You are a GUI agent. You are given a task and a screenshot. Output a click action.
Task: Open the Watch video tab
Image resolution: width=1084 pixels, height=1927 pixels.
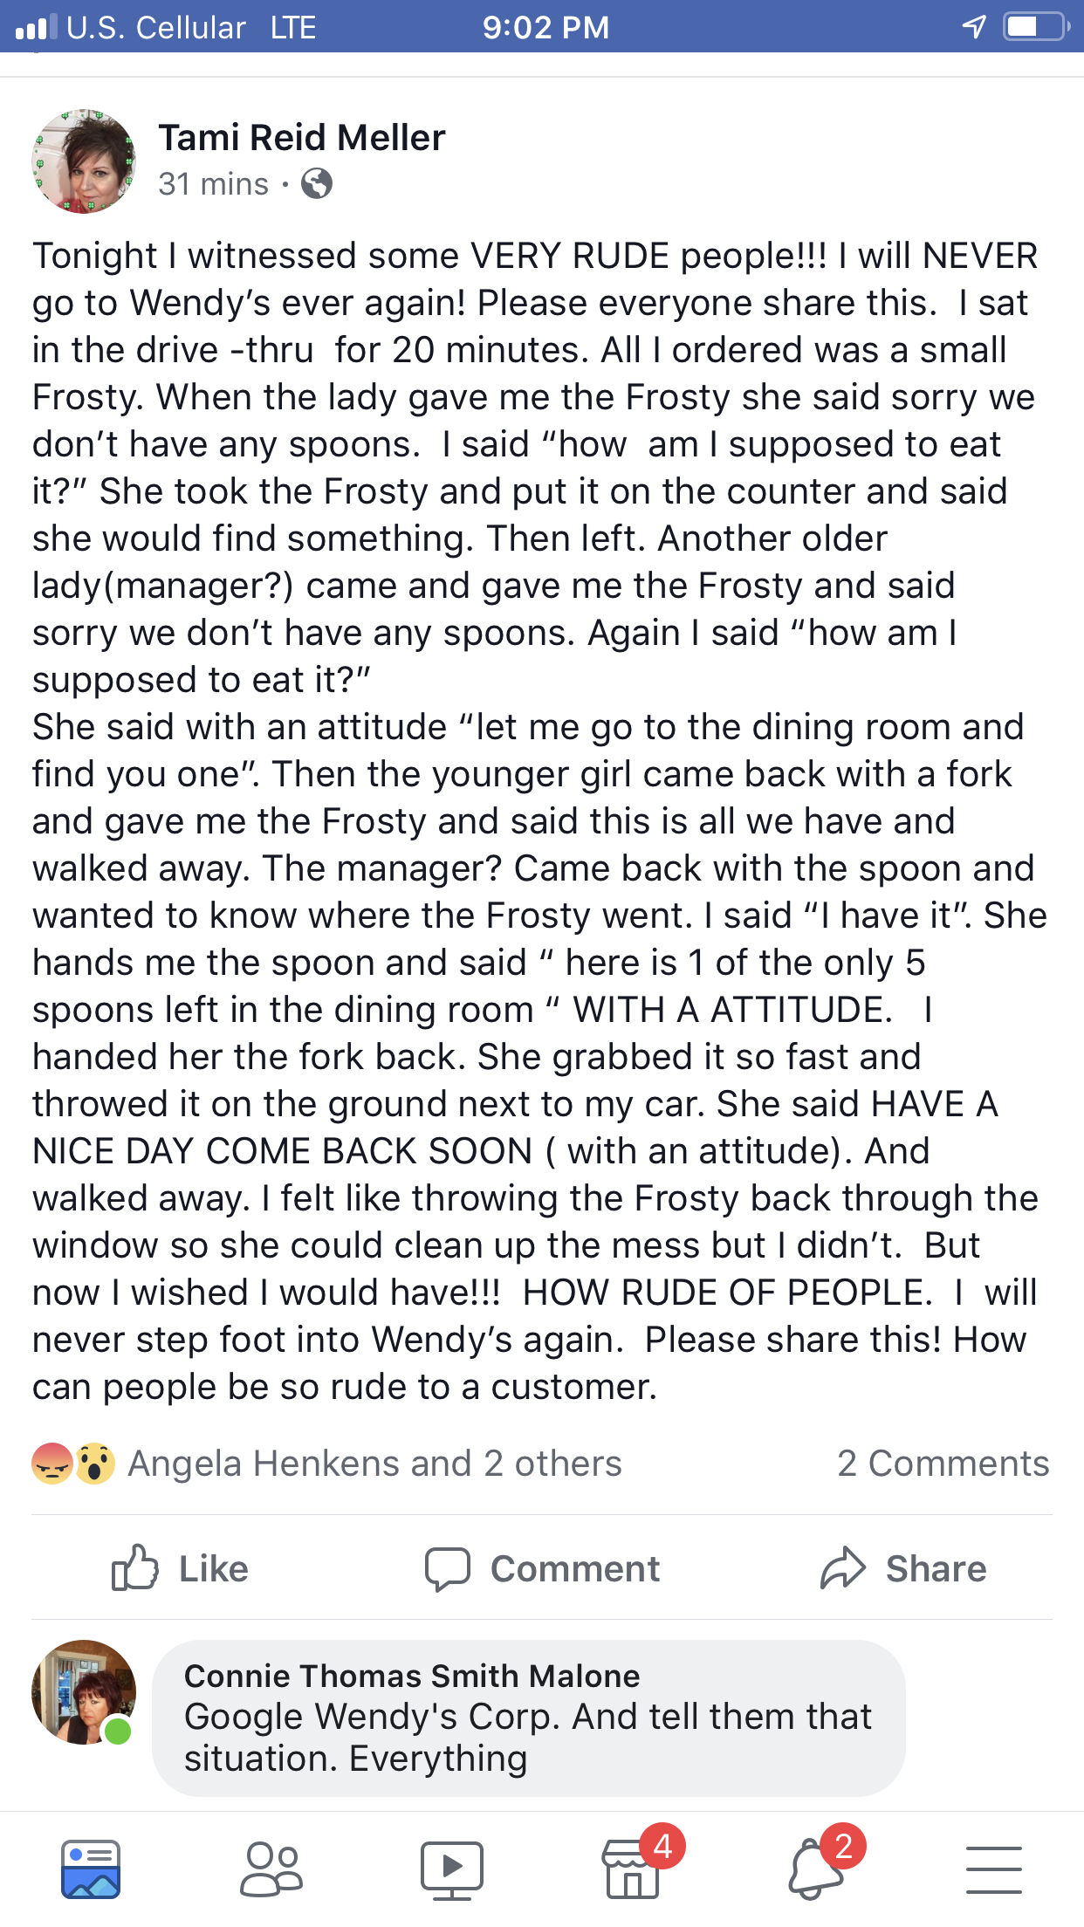(x=451, y=1870)
